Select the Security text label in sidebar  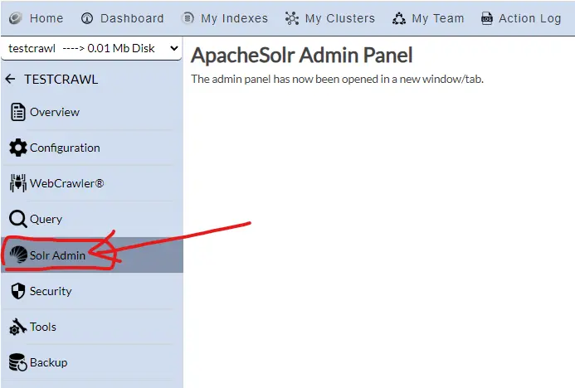[51, 291]
